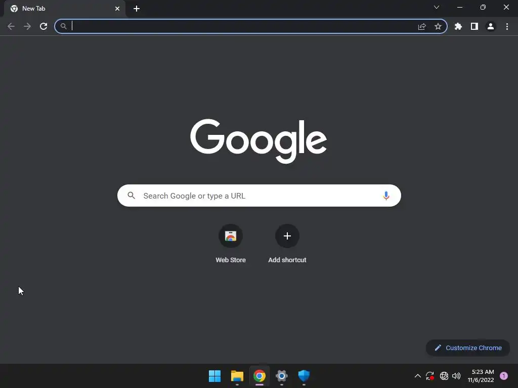Click the Chrome taskbar icon
The height and width of the screenshot is (388, 518).
260,376
